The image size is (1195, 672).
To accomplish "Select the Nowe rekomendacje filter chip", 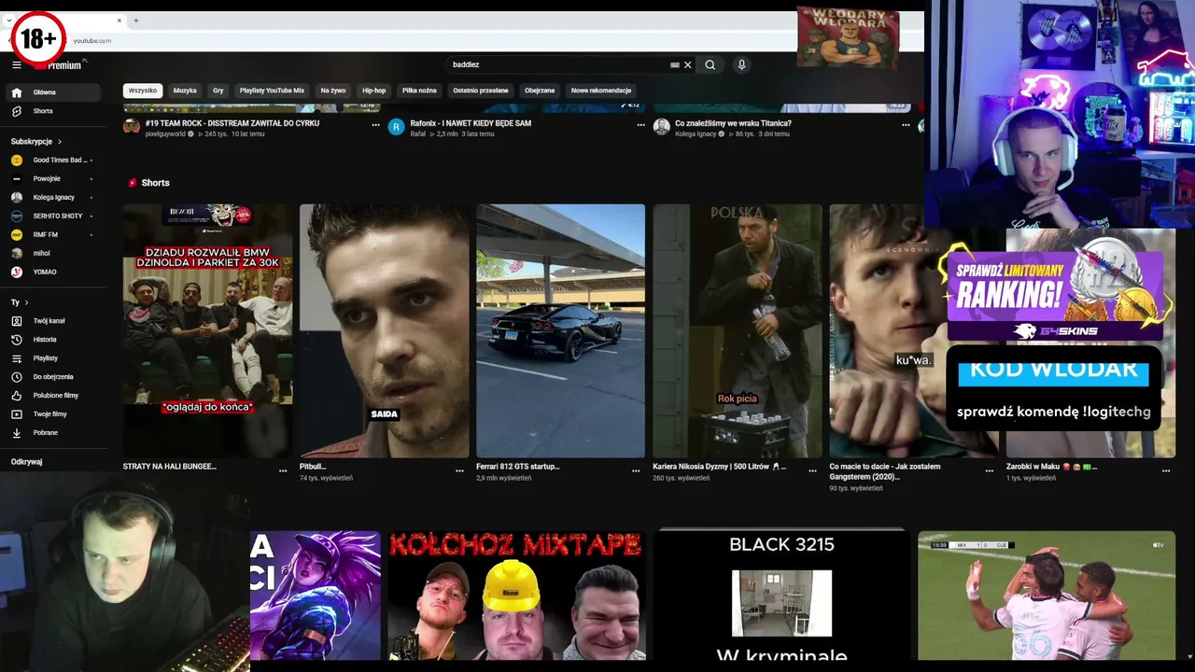I will point(601,91).
